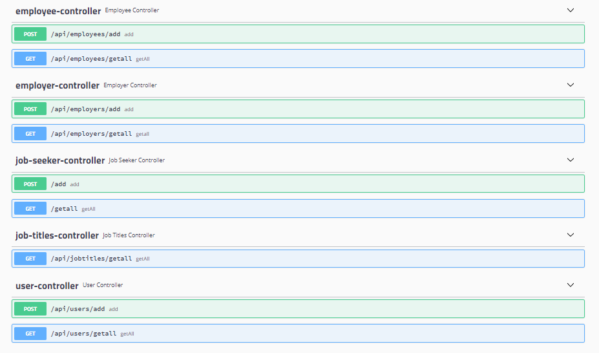Open the /api/employers/getall endpoint path
Image resolution: width=599 pixels, height=353 pixels.
[91, 134]
